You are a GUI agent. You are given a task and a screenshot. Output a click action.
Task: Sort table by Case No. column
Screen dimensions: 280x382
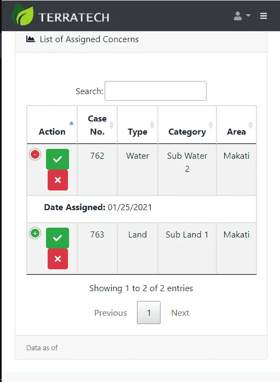(98, 125)
